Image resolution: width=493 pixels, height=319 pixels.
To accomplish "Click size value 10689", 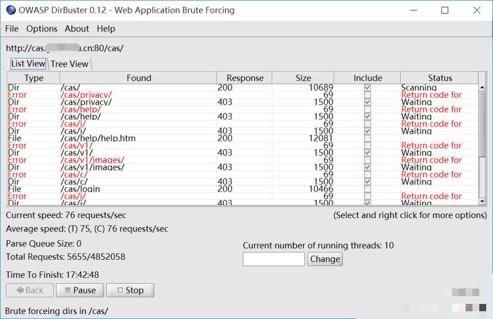I will (x=321, y=87).
